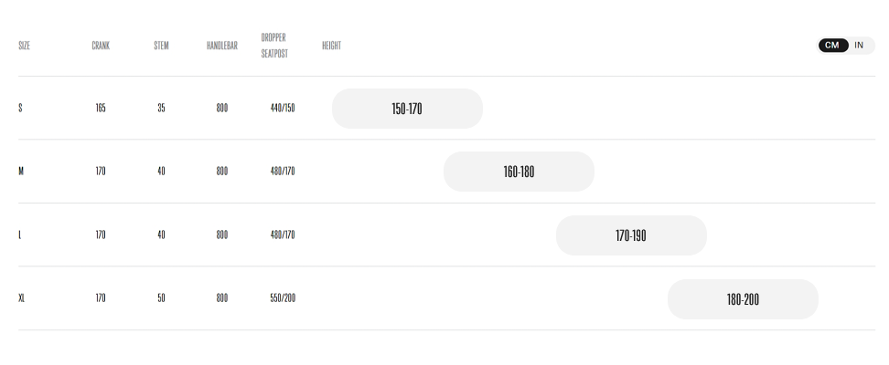Click the 550/200 dropper seatpost value
Screen dimensions: 889x365
click(283, 297)
